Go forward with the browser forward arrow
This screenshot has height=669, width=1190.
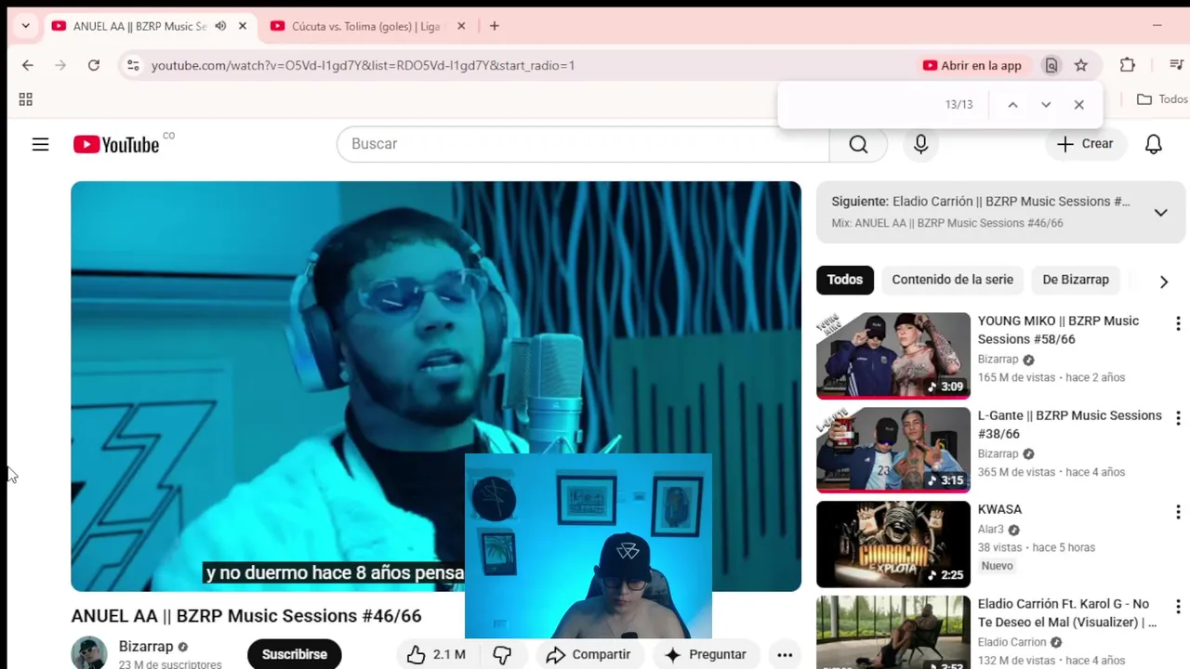coord(60,65)
